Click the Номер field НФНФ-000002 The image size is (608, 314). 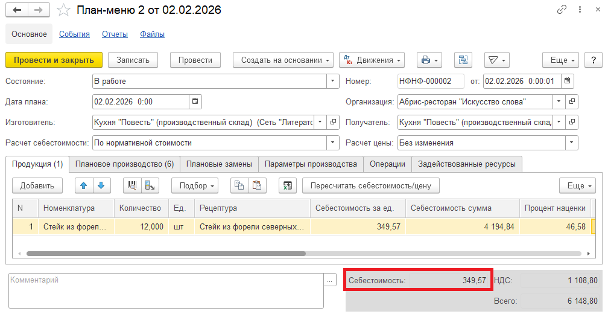(431, 81)
